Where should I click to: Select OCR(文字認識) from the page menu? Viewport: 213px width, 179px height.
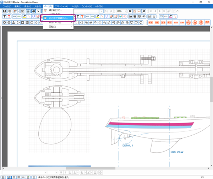59,17
